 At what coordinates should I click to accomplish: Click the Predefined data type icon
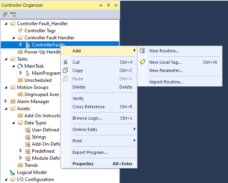(28, 151)
